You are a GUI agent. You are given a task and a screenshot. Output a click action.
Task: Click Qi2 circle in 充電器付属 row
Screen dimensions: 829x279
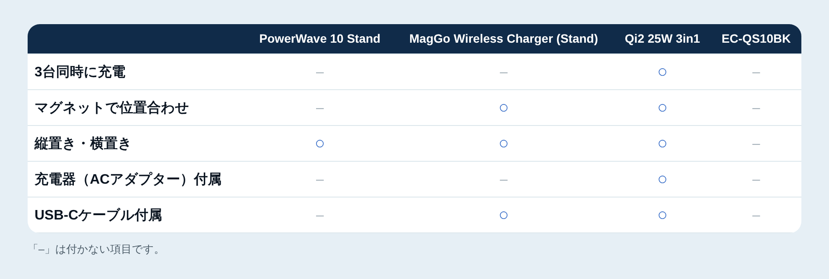[x=662, y=179]
